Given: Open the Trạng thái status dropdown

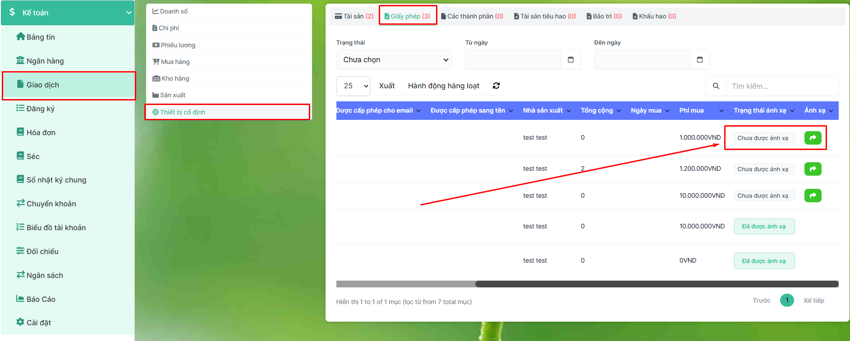Looking at the screenshot, I should (394, 59).
